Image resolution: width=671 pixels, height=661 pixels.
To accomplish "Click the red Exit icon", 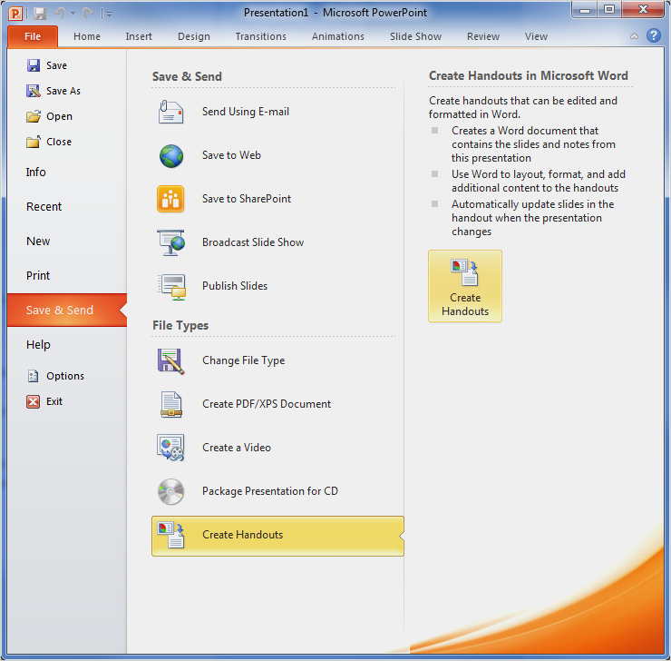I will 33,401.
